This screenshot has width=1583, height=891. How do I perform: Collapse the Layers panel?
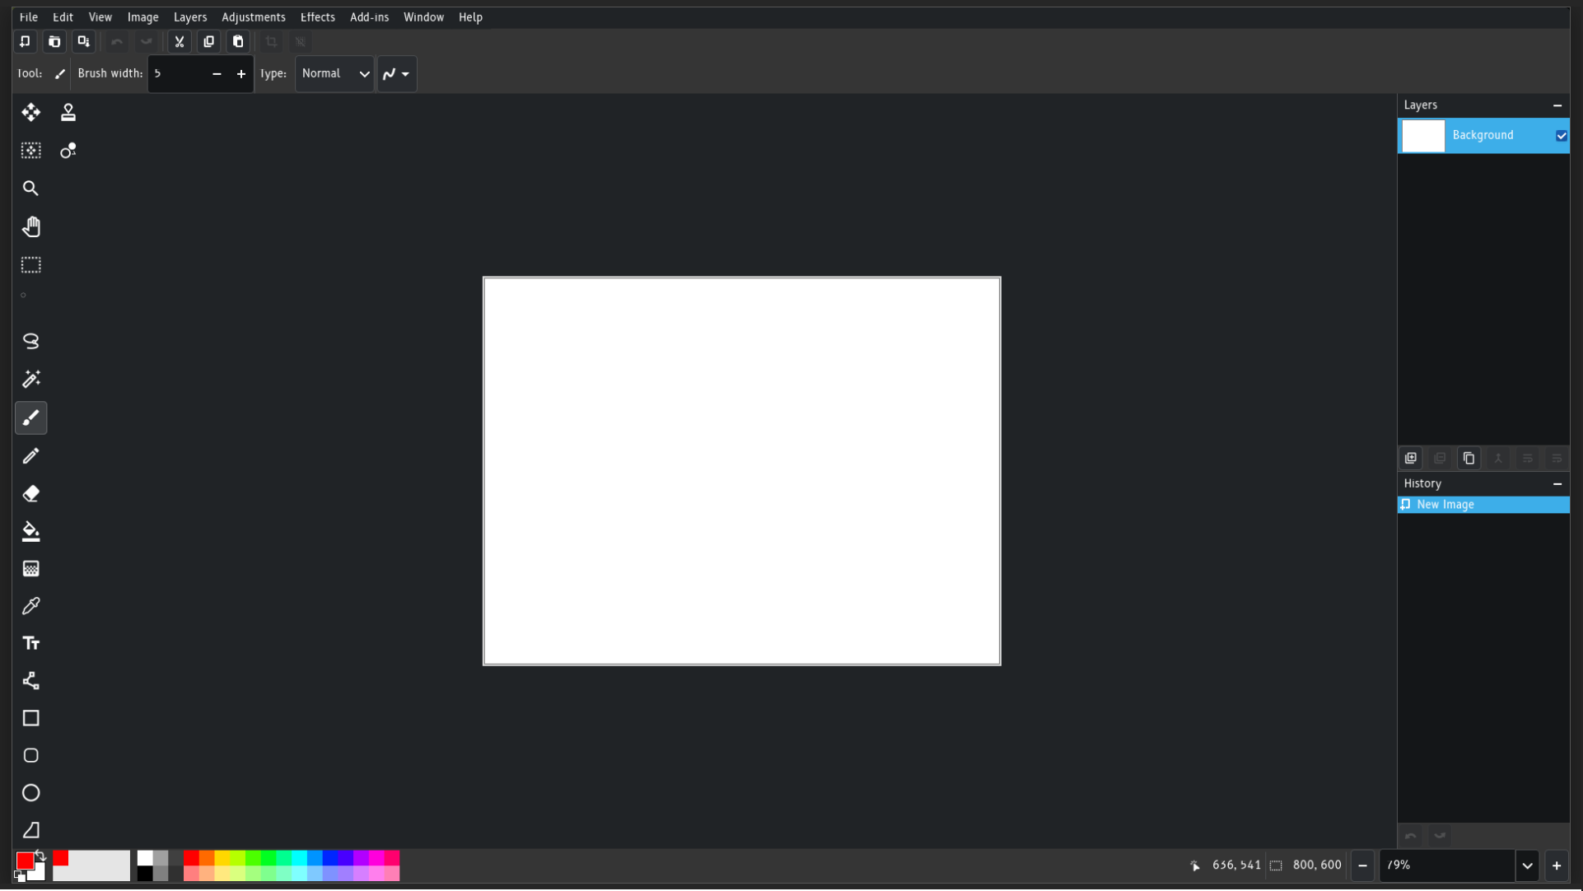1557,105
